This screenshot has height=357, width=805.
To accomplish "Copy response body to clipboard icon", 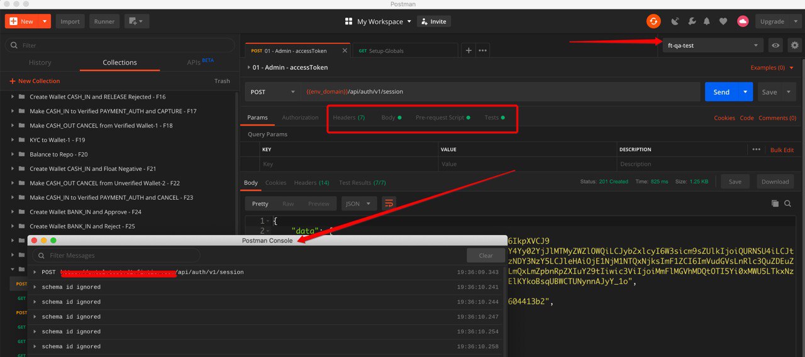I will tap(775, 204).
